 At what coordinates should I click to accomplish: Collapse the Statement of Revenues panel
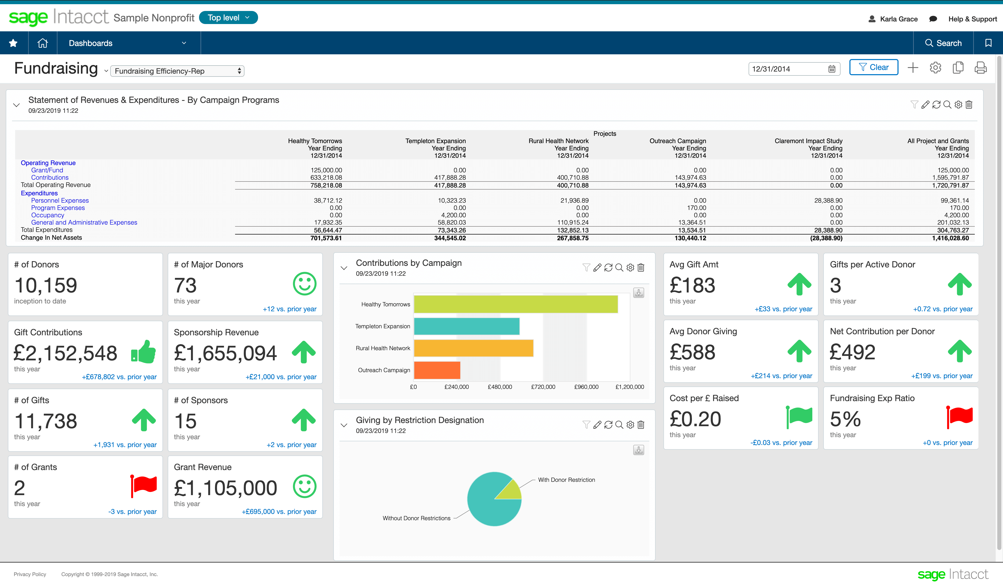click(x=16, y=105)
